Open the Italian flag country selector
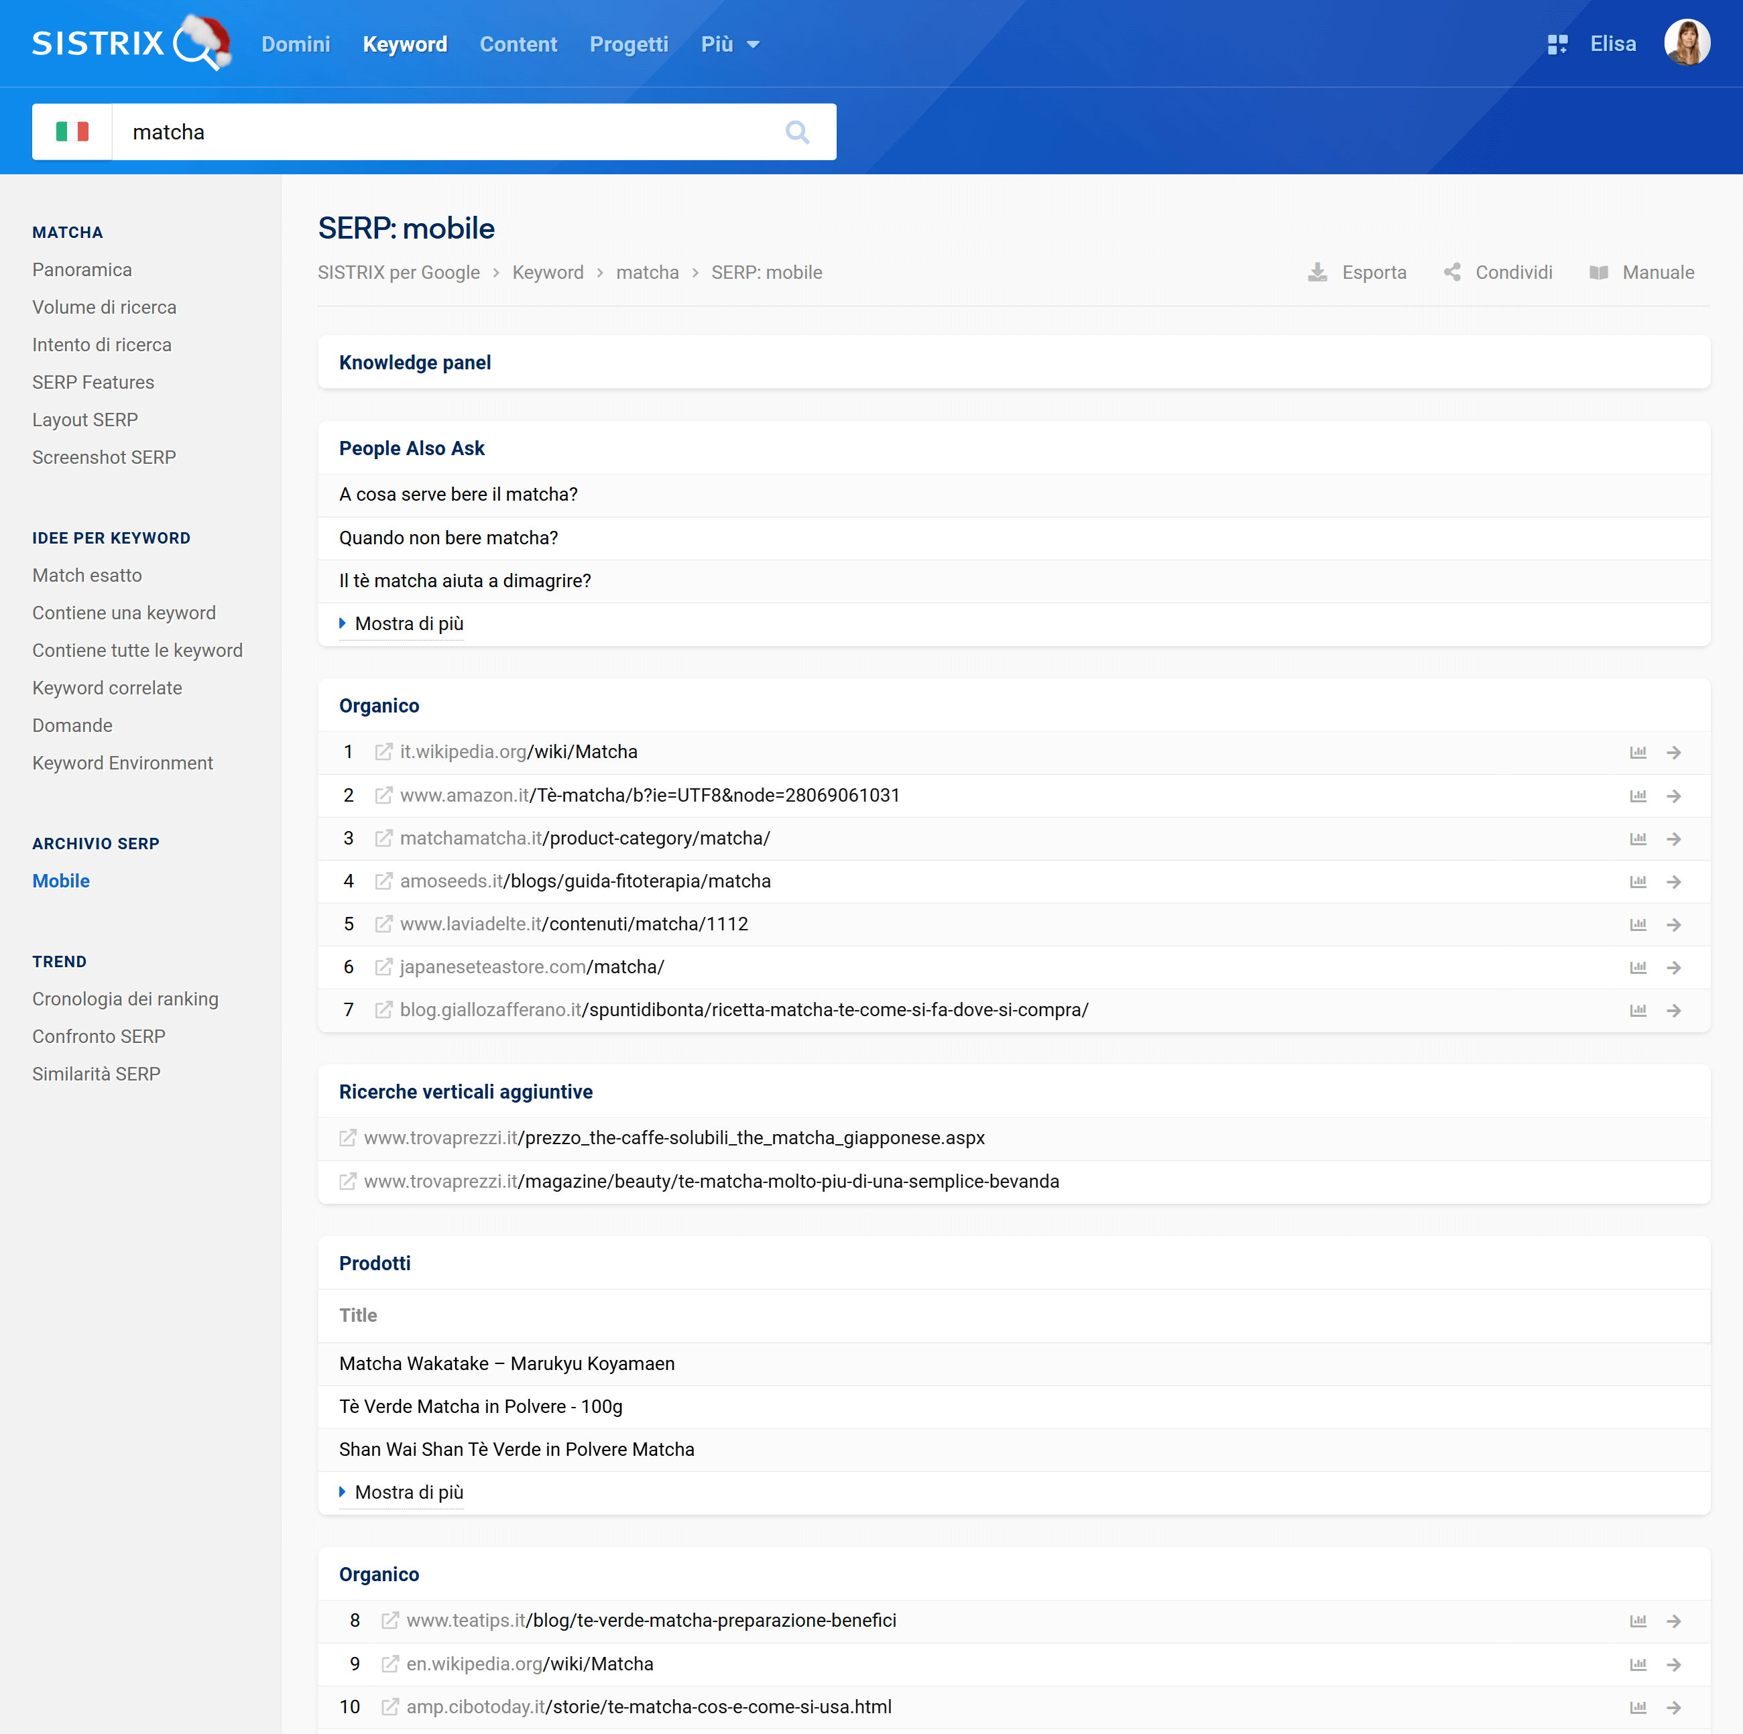This screenshot has width=1743, height=1734. [72, 133]
